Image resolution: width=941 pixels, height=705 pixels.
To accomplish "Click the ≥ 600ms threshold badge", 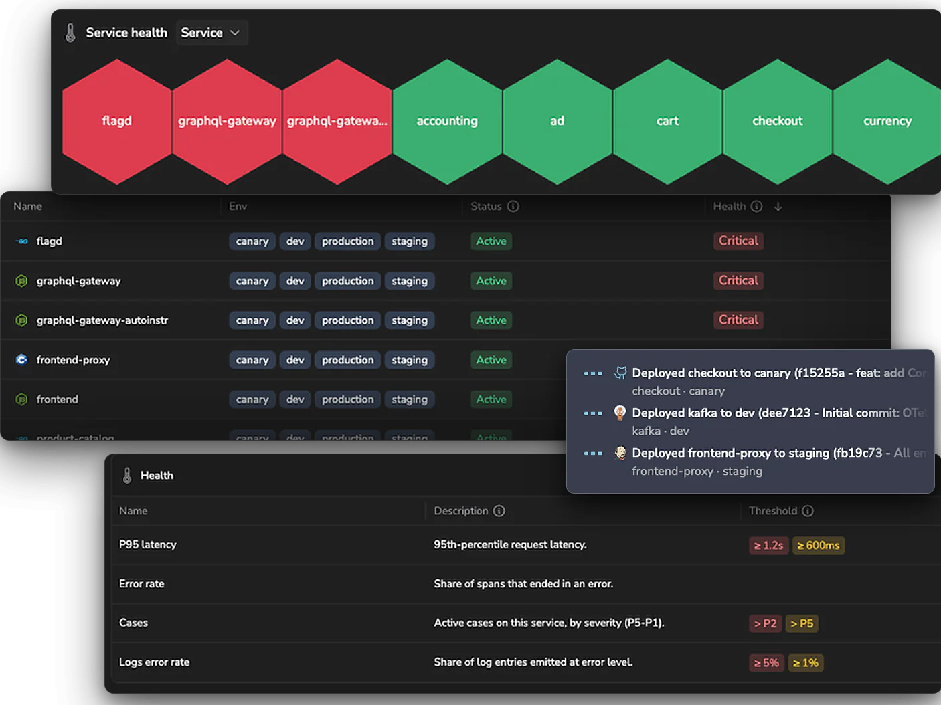I will [x=819, y=546].
